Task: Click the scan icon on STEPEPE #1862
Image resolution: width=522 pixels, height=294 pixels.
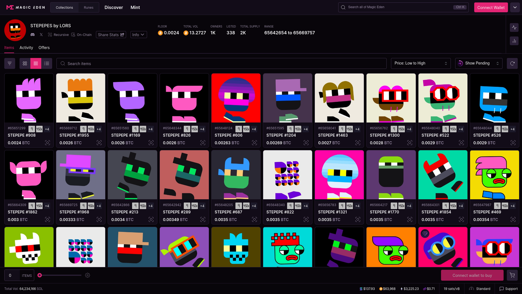Action: 48,219
